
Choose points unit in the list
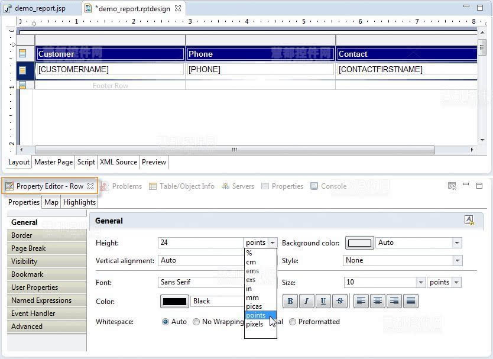coord(260,315)
